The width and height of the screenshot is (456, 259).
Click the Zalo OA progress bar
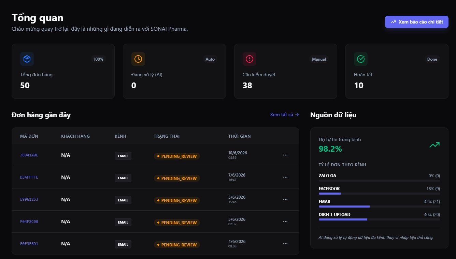click(379, 181)
